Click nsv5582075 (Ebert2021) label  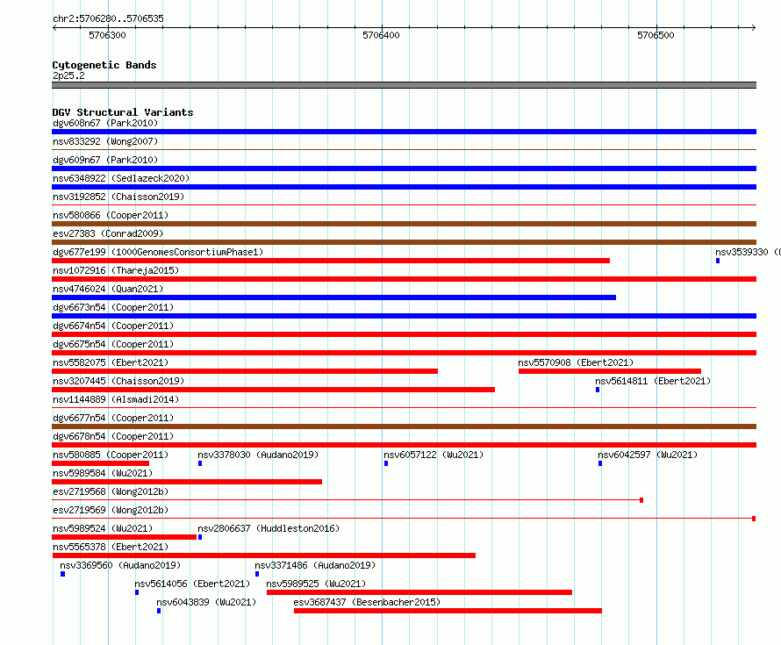coord(111,362)
